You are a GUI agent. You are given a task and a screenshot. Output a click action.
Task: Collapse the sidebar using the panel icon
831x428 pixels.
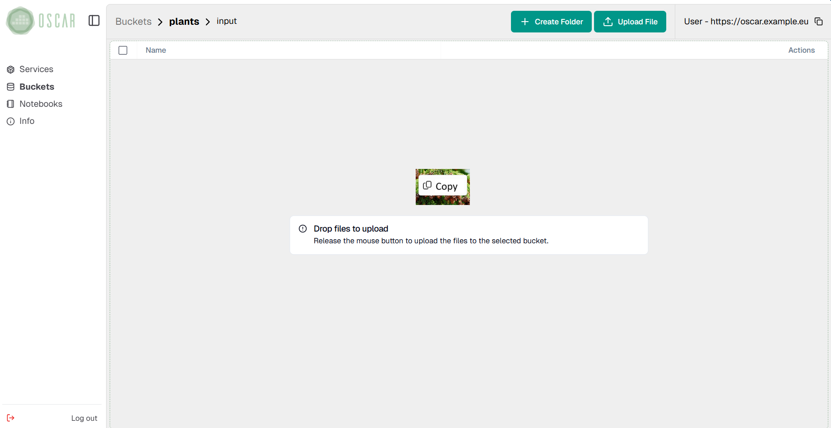coord(94,20)
